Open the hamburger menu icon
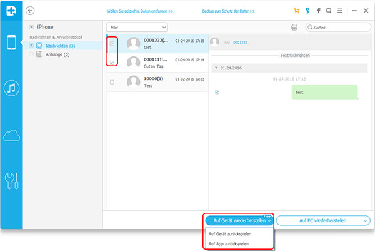This screenshot has height=251, width=375. [x=340, y=11]
